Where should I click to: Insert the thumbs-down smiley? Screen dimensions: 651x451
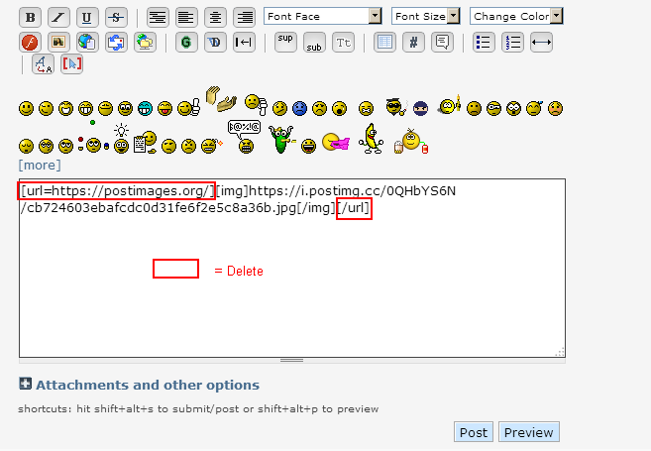pos(256,105)
